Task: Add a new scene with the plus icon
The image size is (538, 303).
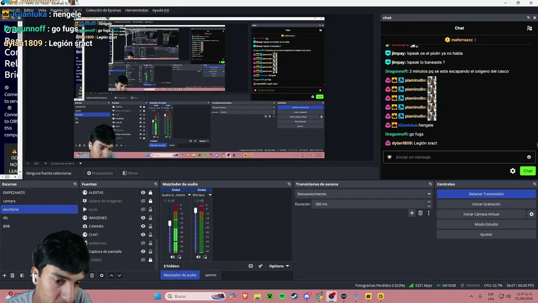Action: pyautogui.click(x=4, y=276)
